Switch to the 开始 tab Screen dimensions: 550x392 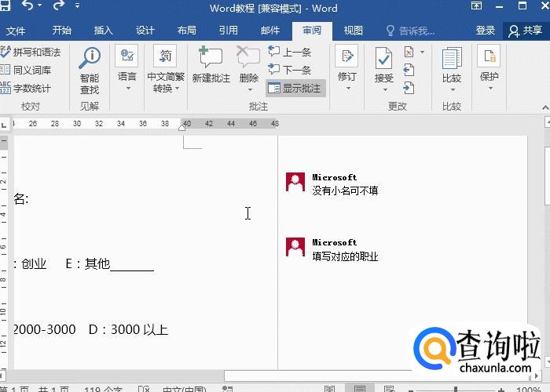tap(62, 31)
